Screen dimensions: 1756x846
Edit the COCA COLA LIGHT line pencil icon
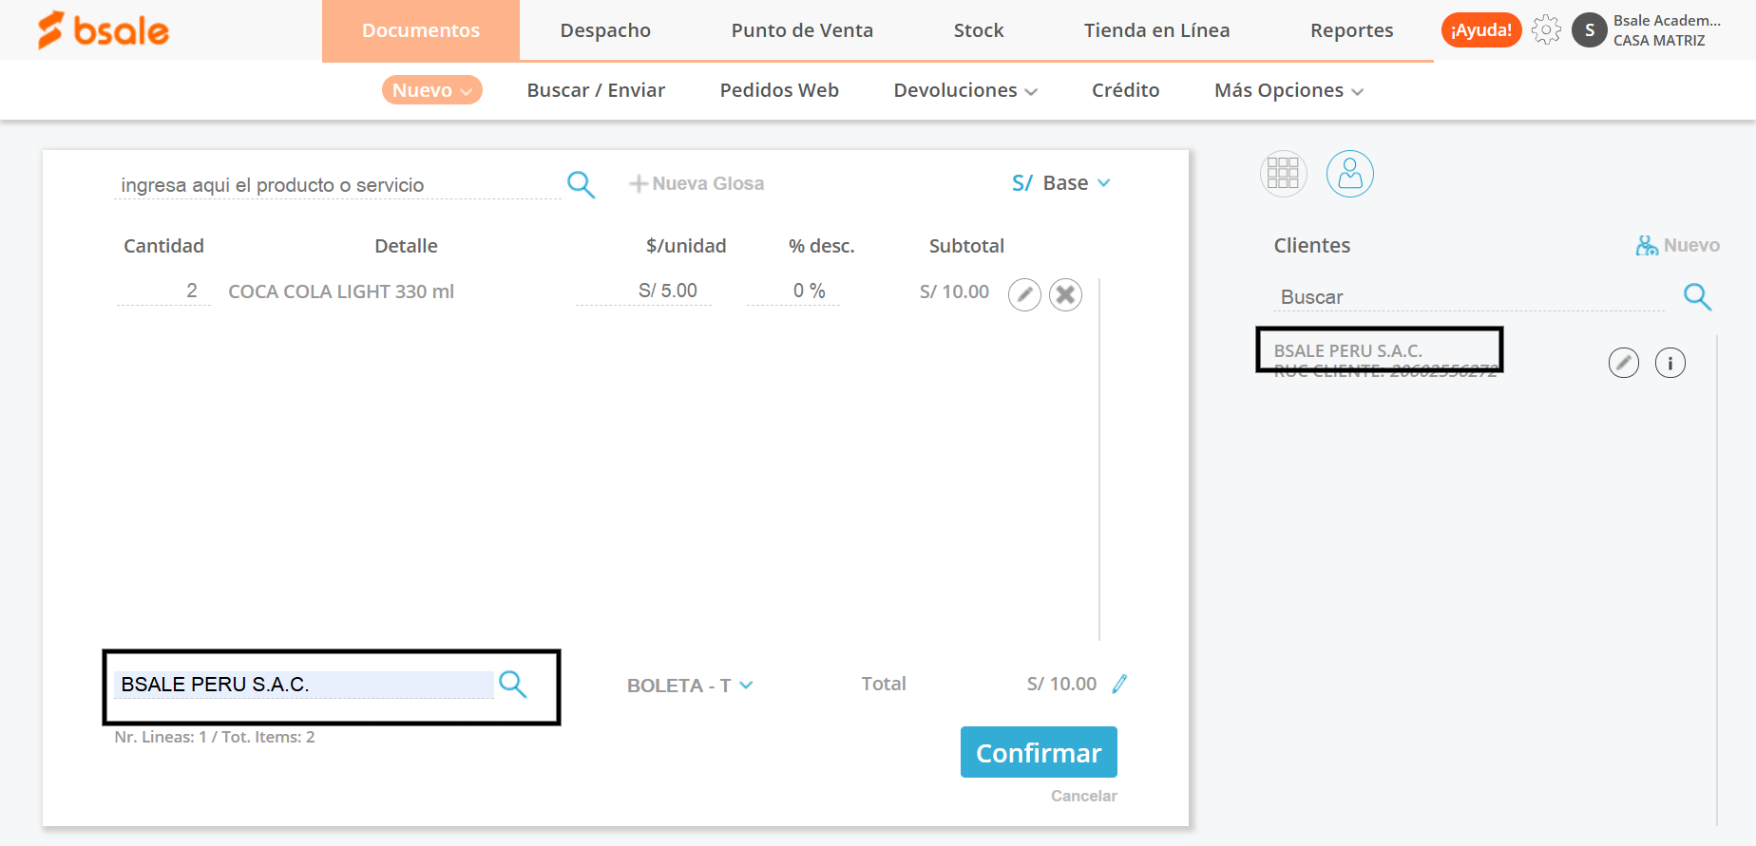click(1024, 294)
